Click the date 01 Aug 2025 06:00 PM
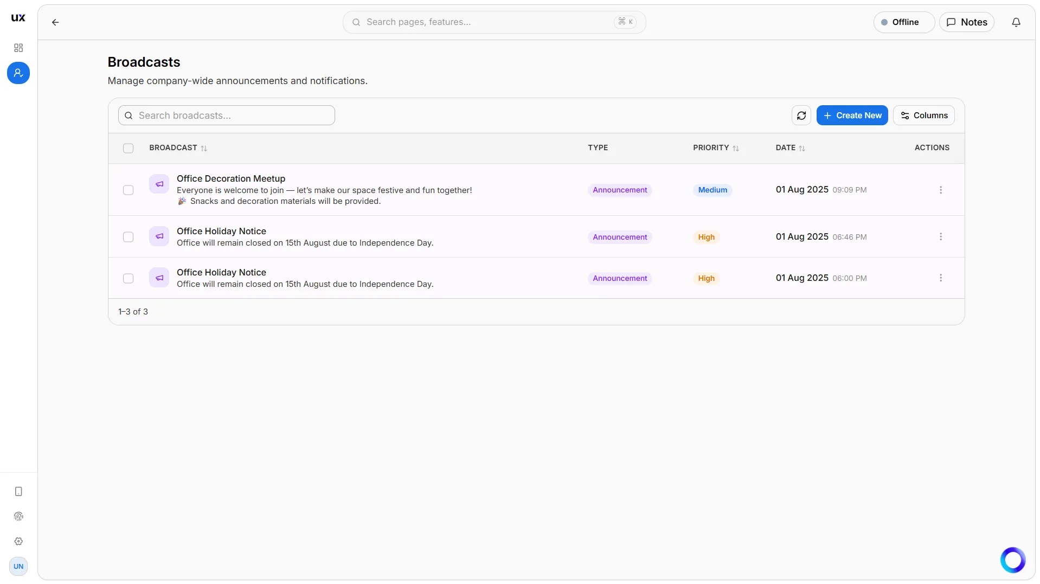The image size is (1040, 584). (x=821, y=278)
